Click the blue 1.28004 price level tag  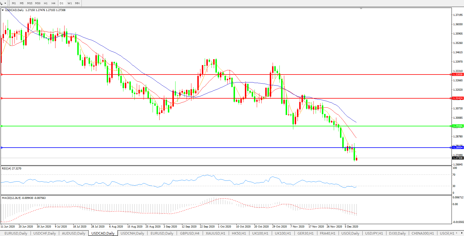458,148
